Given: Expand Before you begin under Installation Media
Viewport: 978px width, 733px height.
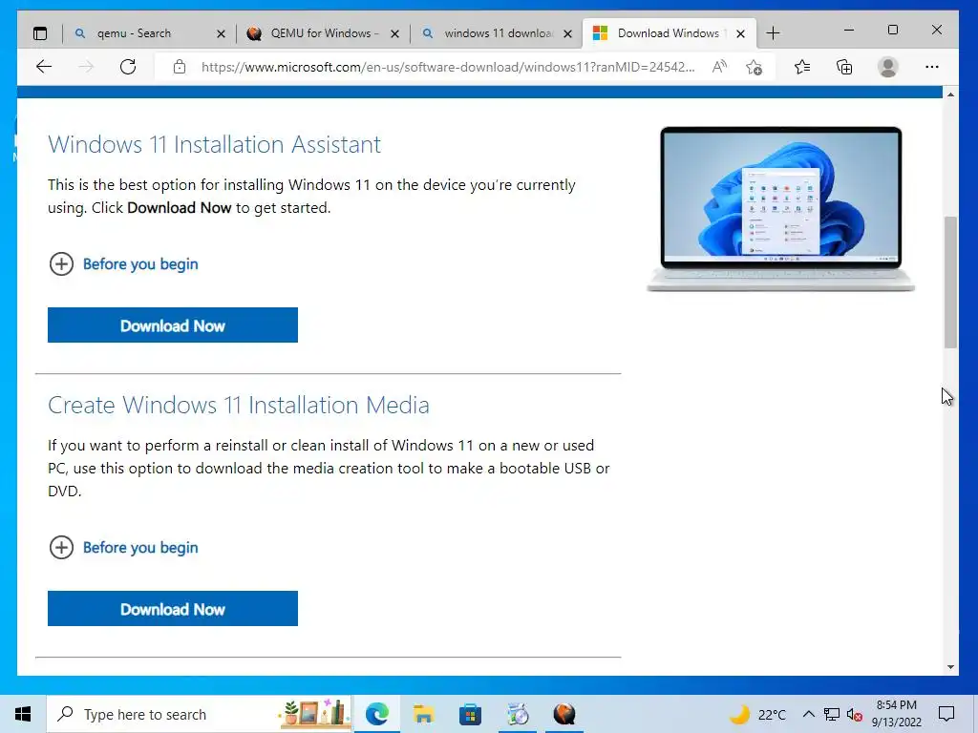Looking at the screenshot, I should pyautogui.click(x=123, y=547).
